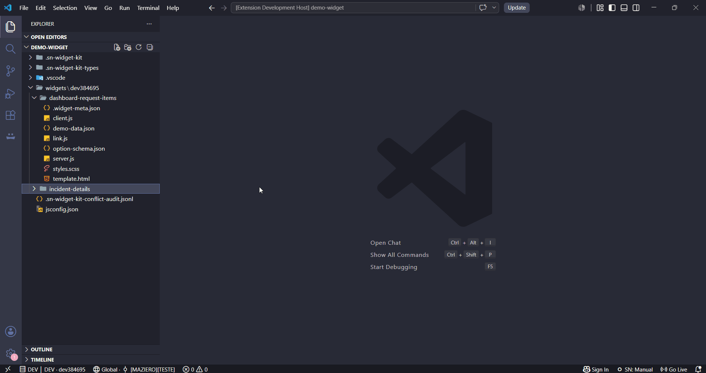This screenshot has width=706, height=373.
Task: Open the notifications bell
Action: click(698, 369)
